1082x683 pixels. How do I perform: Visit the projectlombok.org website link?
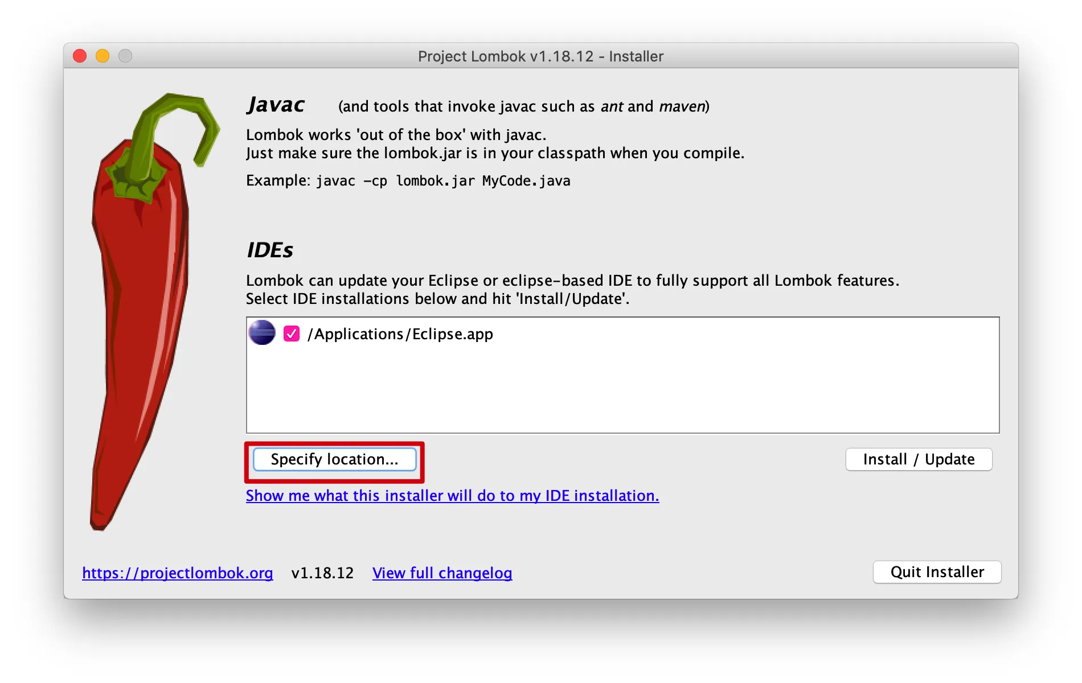tap(177, 573)
